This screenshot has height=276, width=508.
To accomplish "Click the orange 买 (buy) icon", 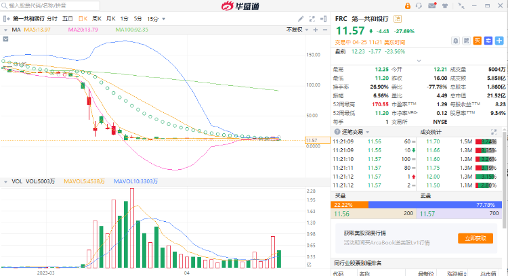I will tap(478, 41).
